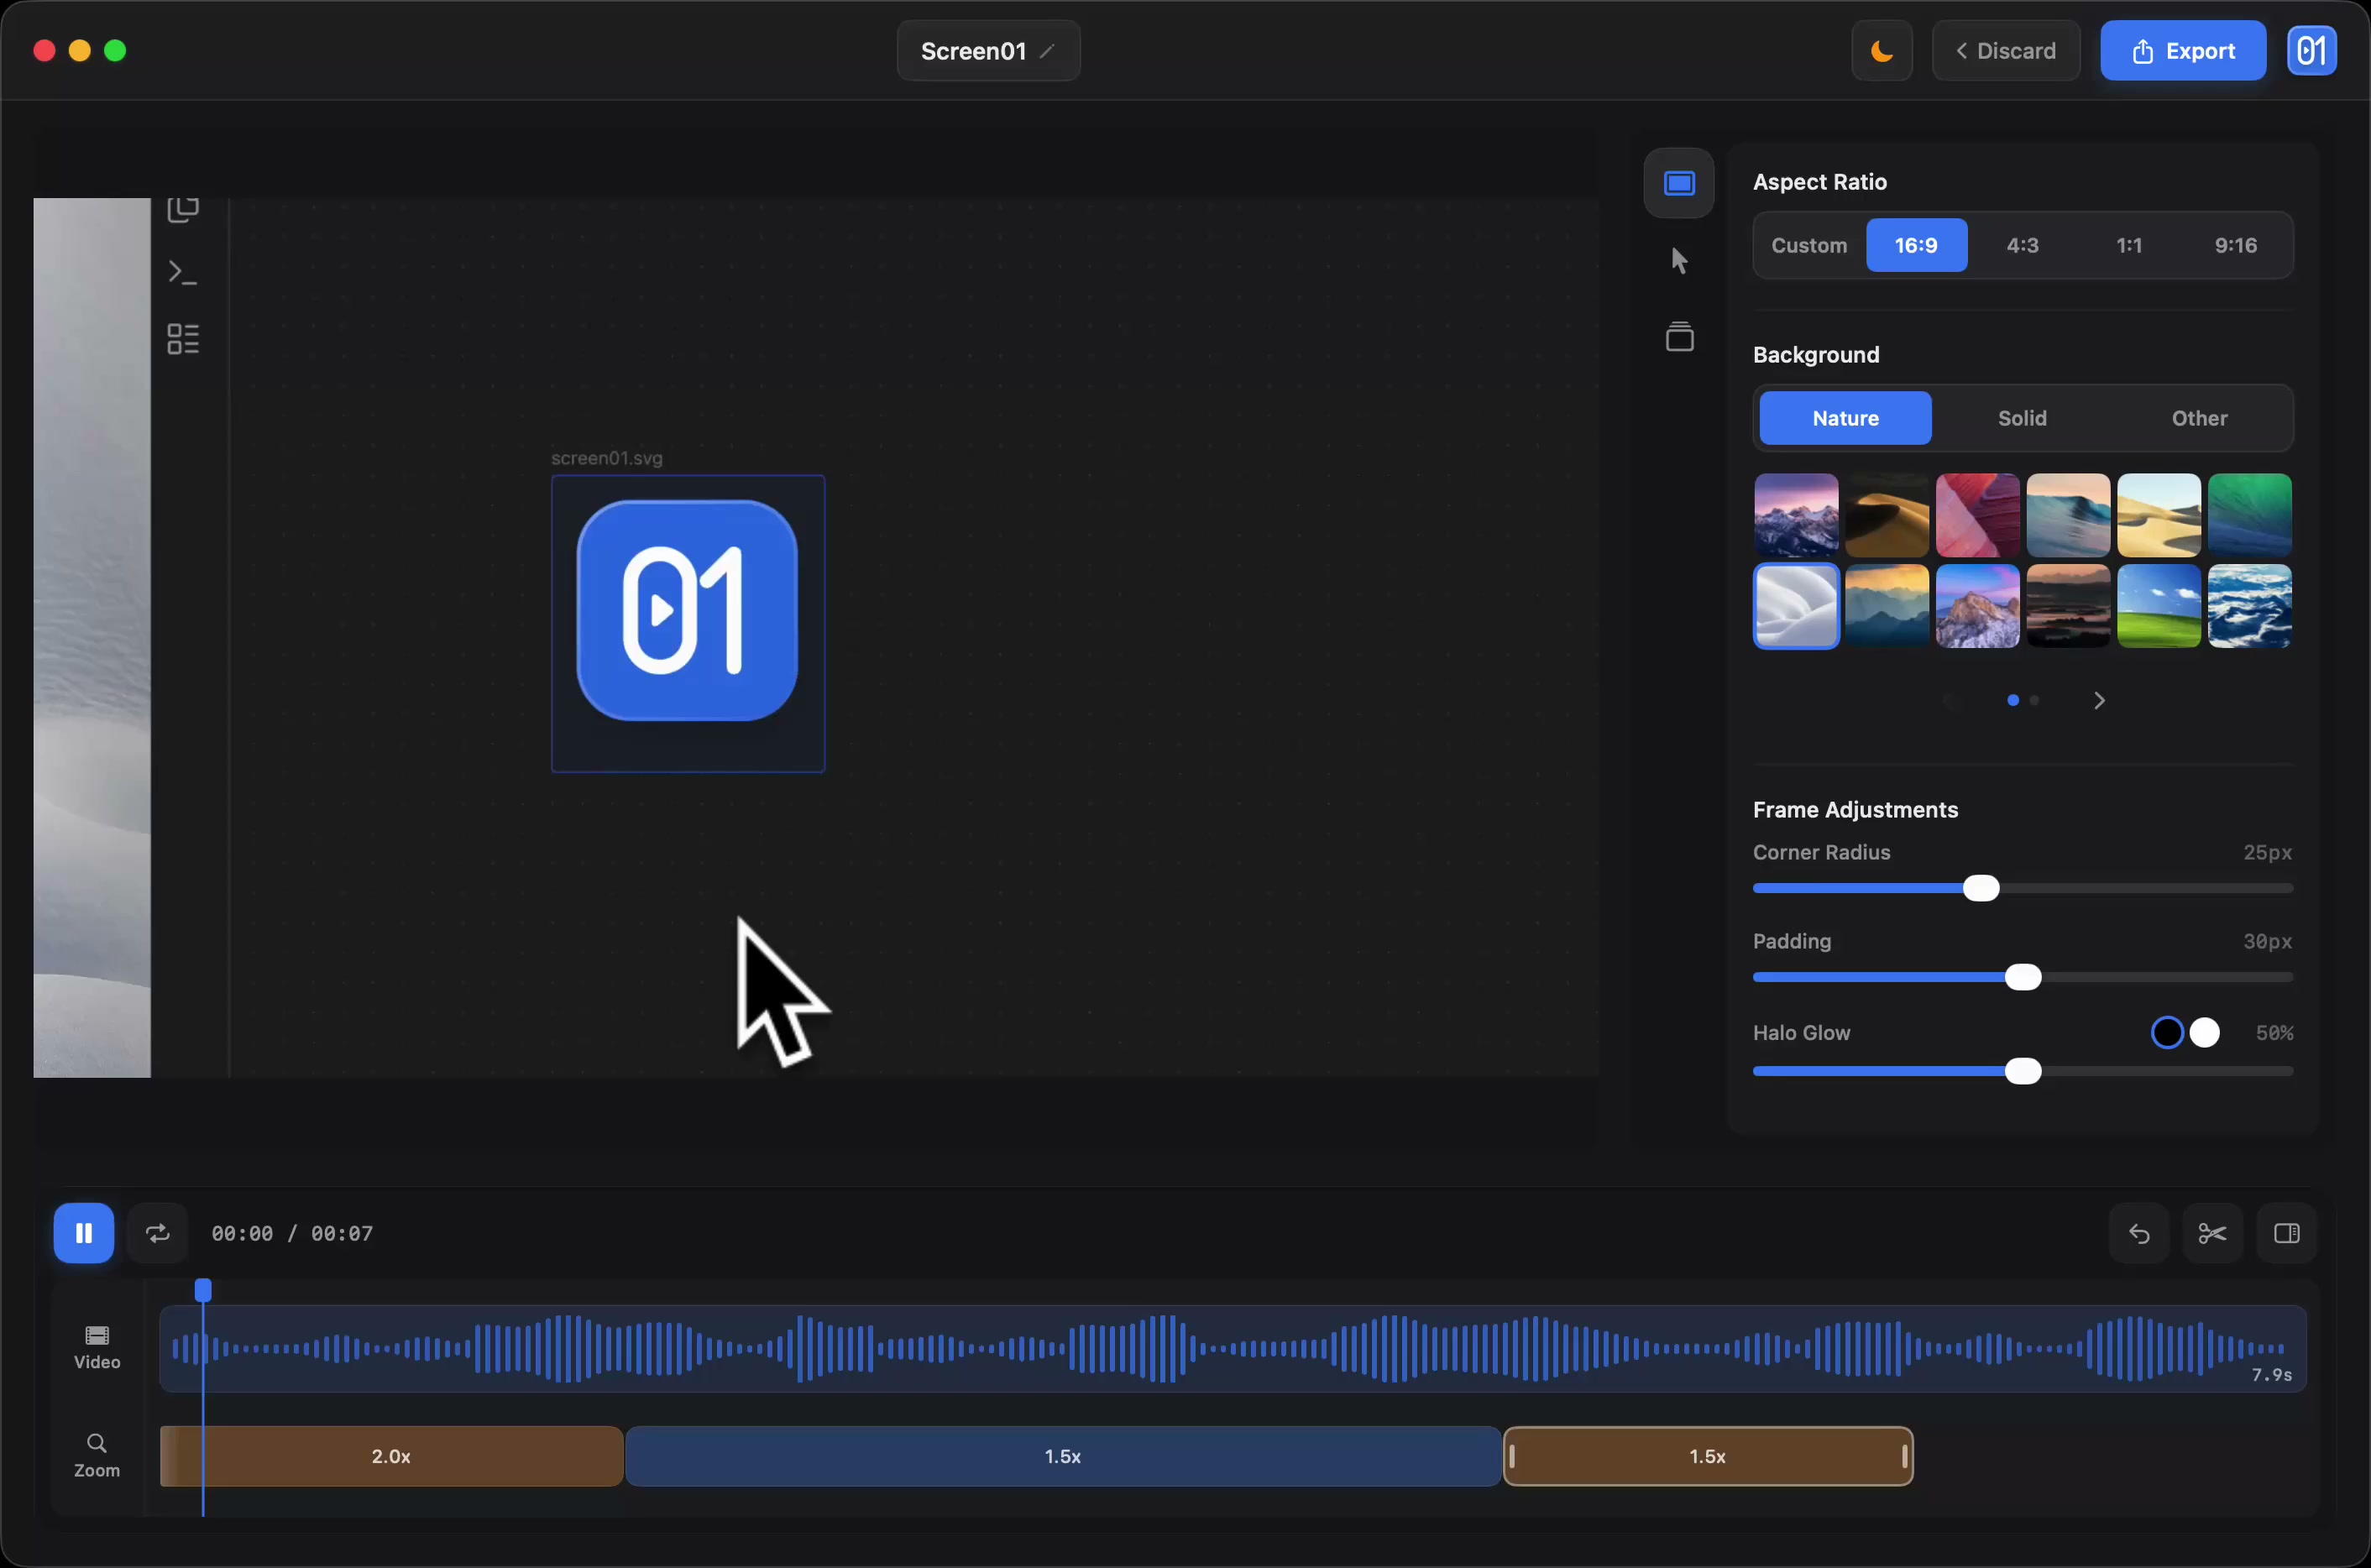Open the frame background settings icon

pos(1679,183)
